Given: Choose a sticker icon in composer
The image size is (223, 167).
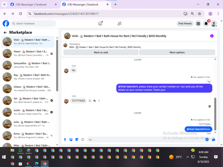Looking at the screenshot, I should [x=77, y=139].
